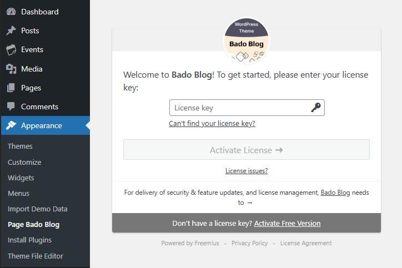402x268 pixels.
Task: Click the Comments speech bubble icon
Action: coord(11,107)
